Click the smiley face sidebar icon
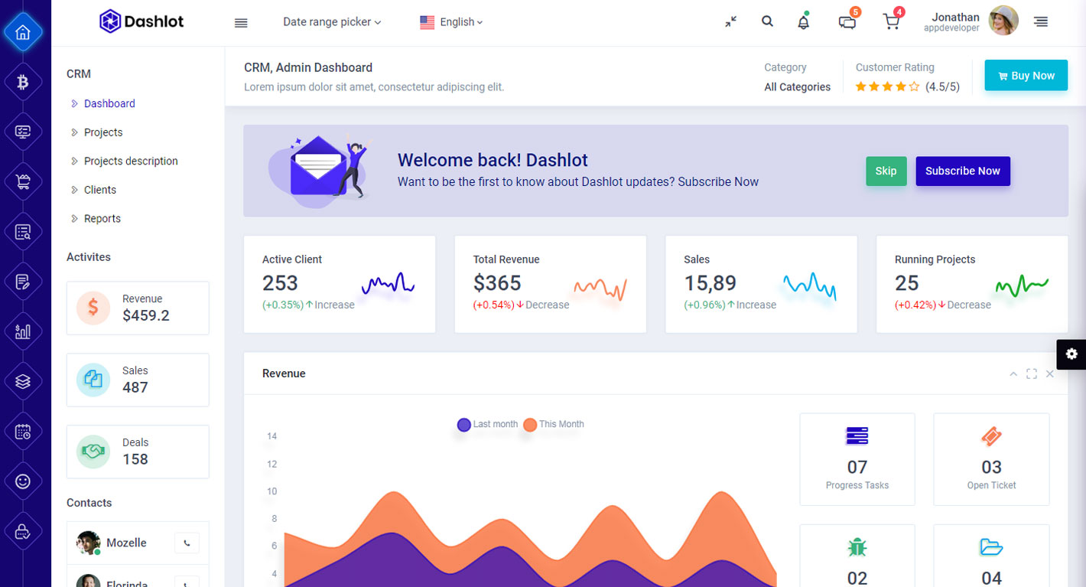Screen dimensions: 1086x587 [x=23, y=481]
